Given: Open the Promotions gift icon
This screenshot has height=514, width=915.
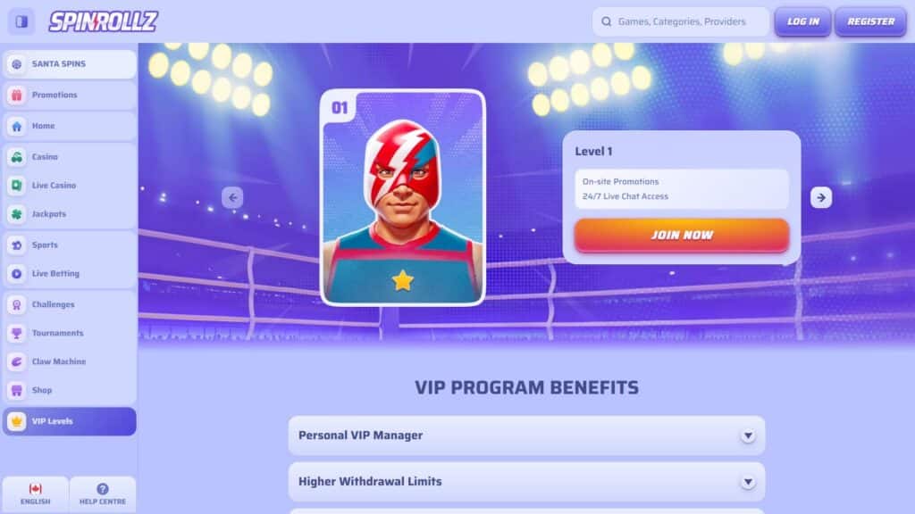Looking at the screenshot, I should click(17, 95).
